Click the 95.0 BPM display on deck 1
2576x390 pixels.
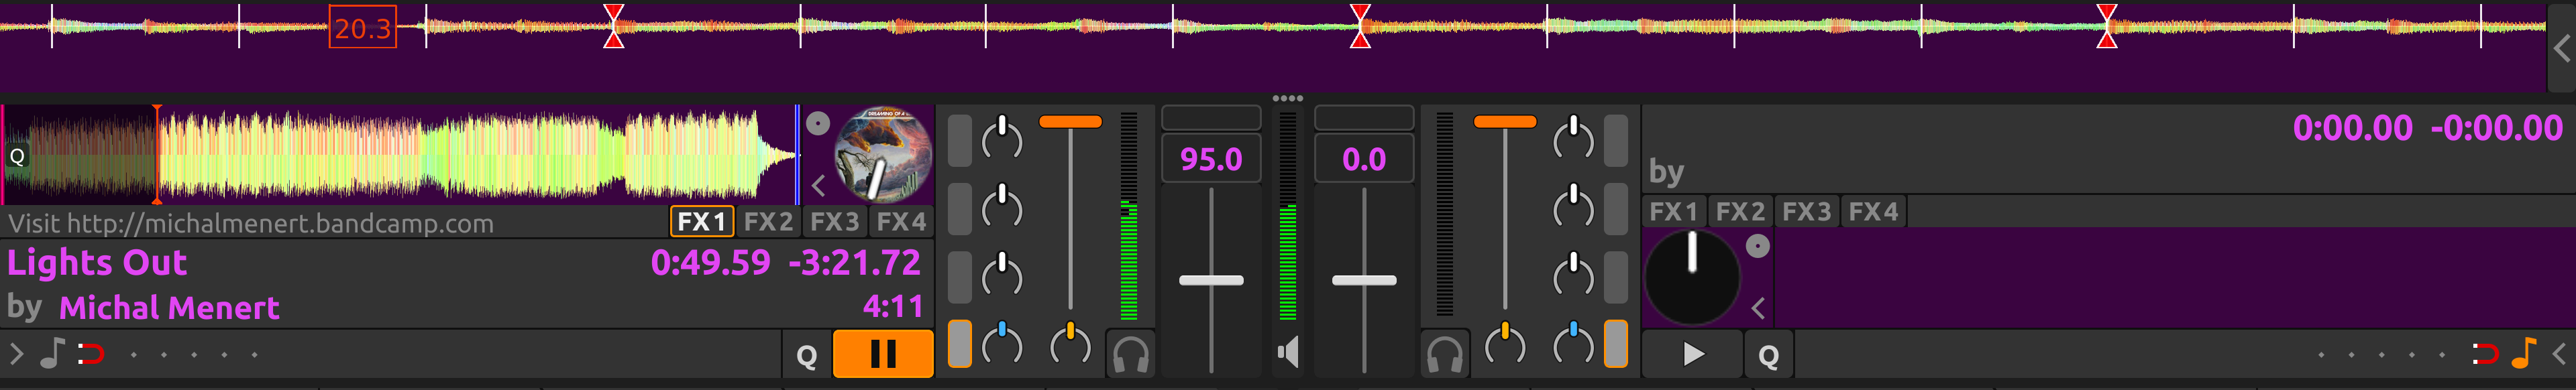[1211, 159]
